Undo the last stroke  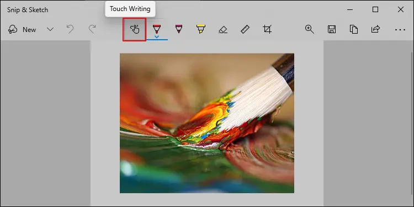point(70,29)
